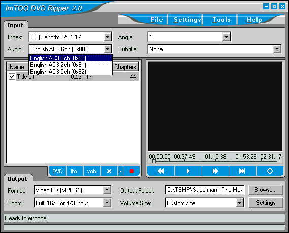The image size is (289, 233).
Task: Open the Subtitle dropdown
Action: (x=277, y=49)
